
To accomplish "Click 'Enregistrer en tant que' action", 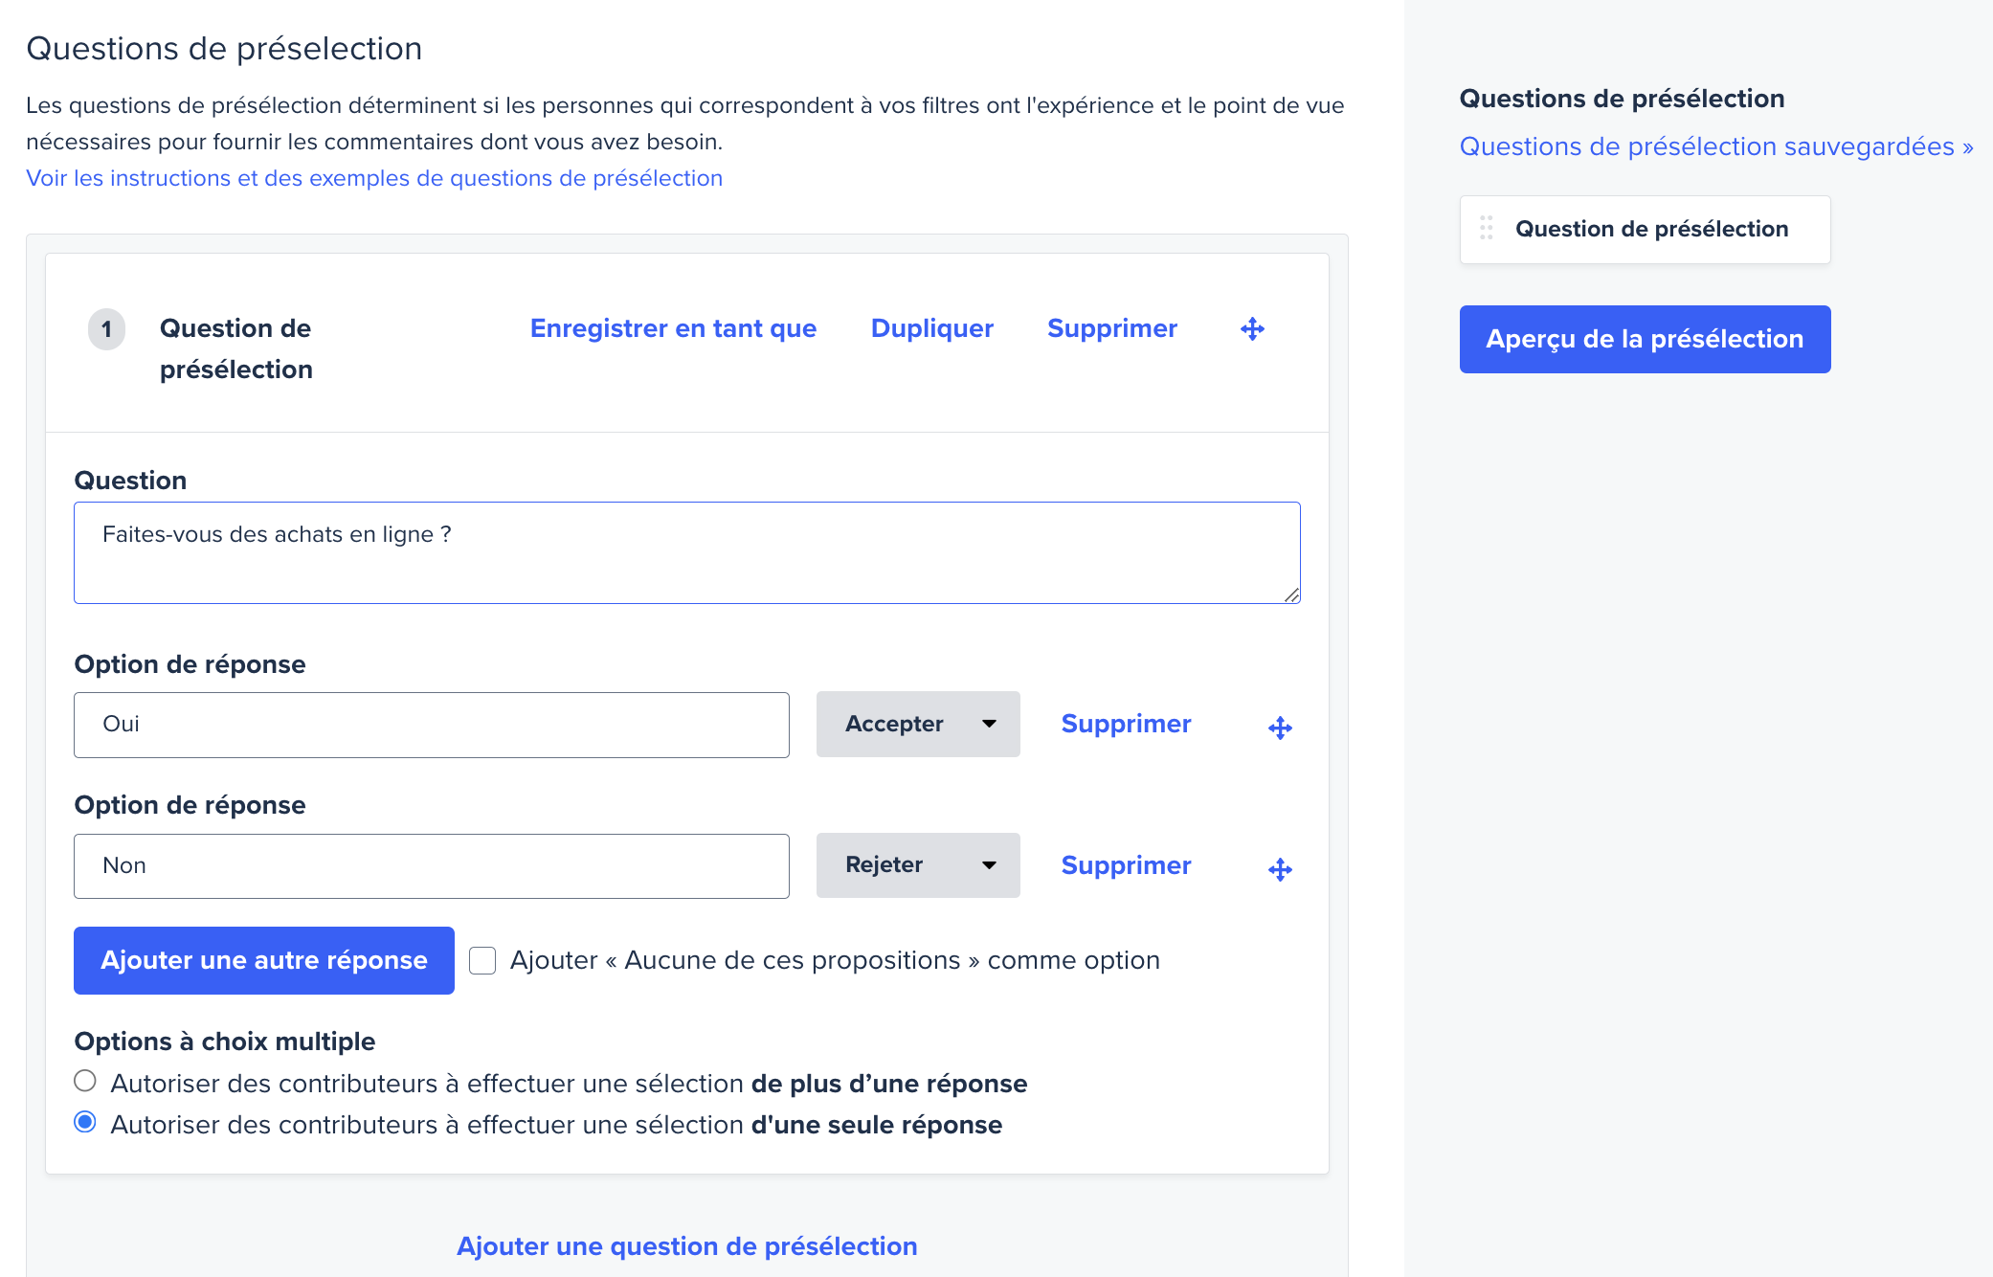I will pos(673,328).
